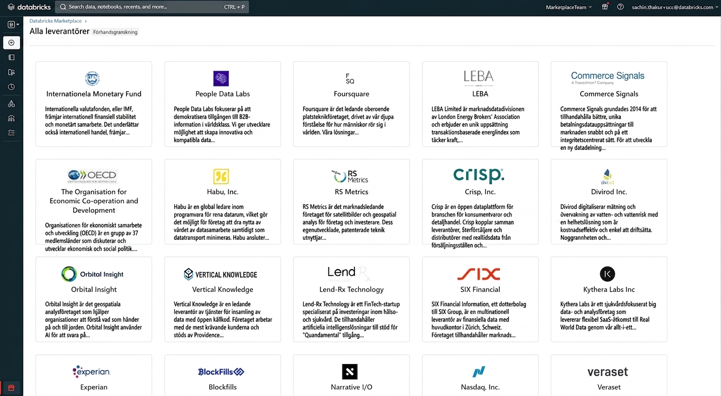The width and height of the screenshot is (721, 396).
Task: Click the crisp. logo
Action: point(479,175)
